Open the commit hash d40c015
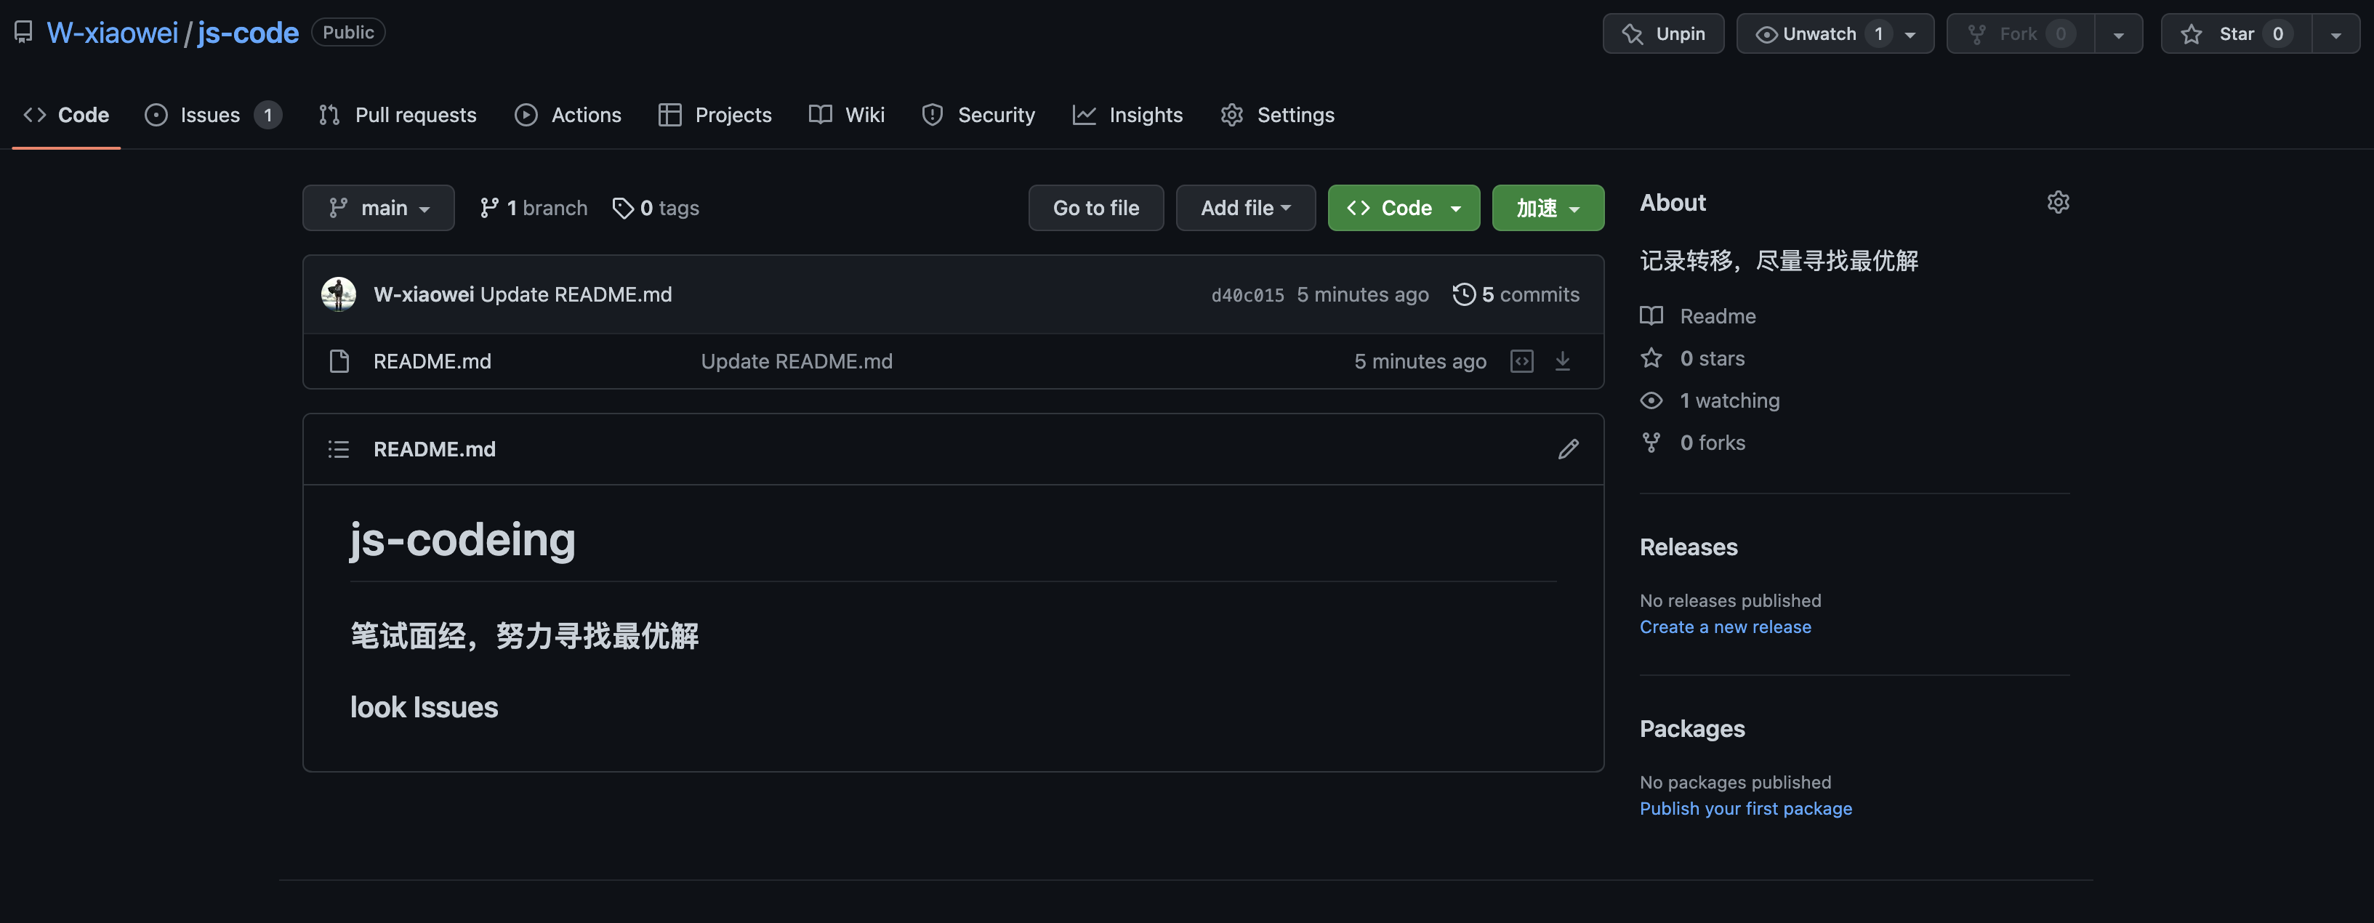Viewport: 2374px width, 923px height. (1247, 296)
